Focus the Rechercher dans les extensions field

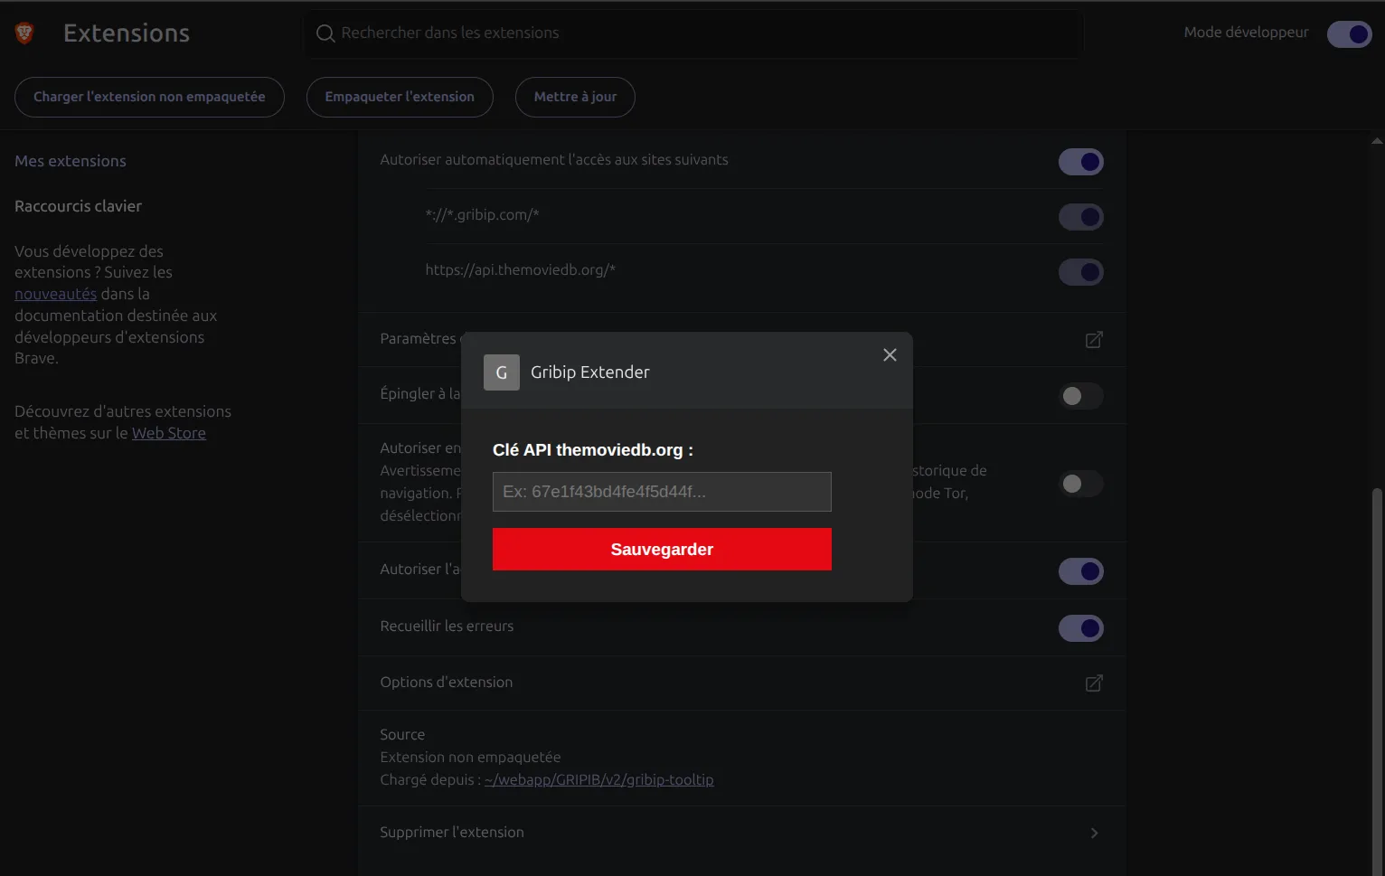pyautogui.click(x=693, y=33)
